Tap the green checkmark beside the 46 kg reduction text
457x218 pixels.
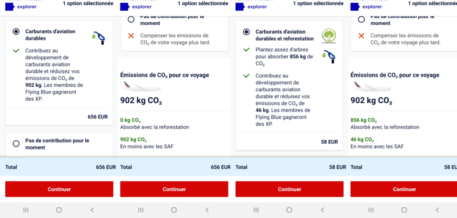[x=246, y=76]
